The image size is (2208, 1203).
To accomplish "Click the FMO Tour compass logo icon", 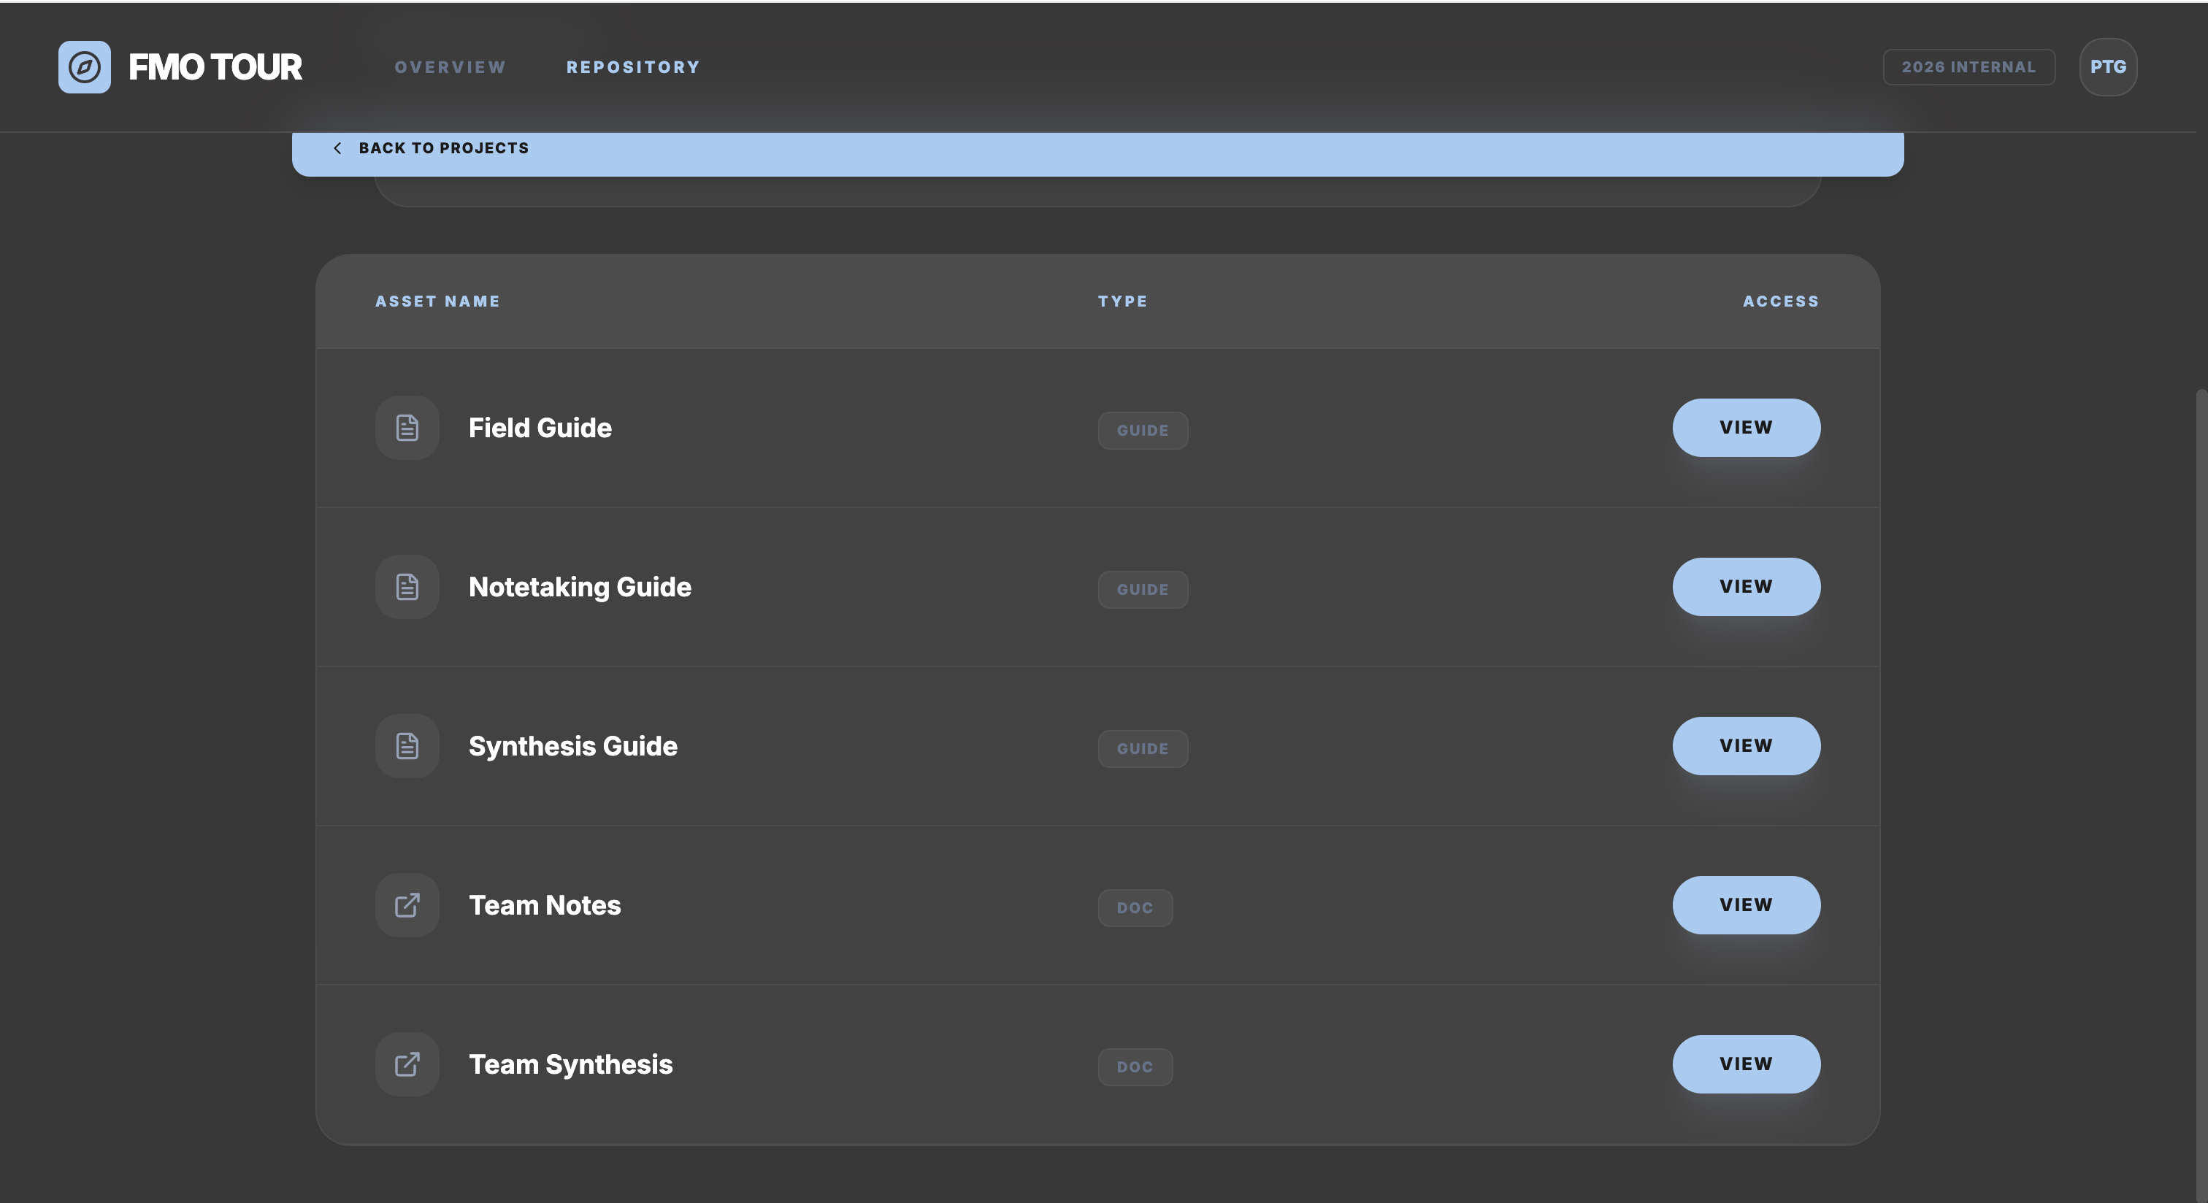I will click(x=84, y=67).
